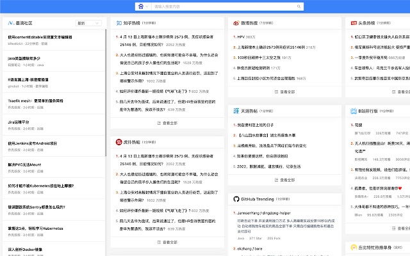Screen dimensions: 410x256
Task: Click the list icon beside 微博热搜 查看全部
Action: point(276,92)
